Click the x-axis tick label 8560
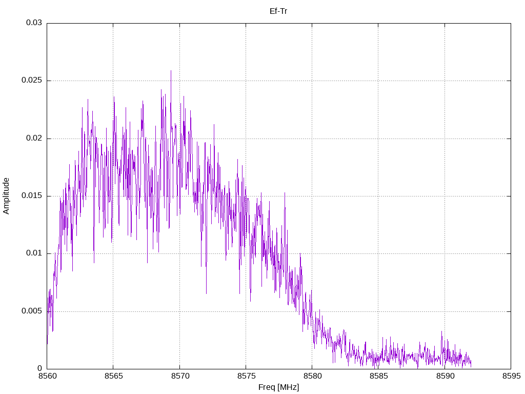 pos(47,376)
